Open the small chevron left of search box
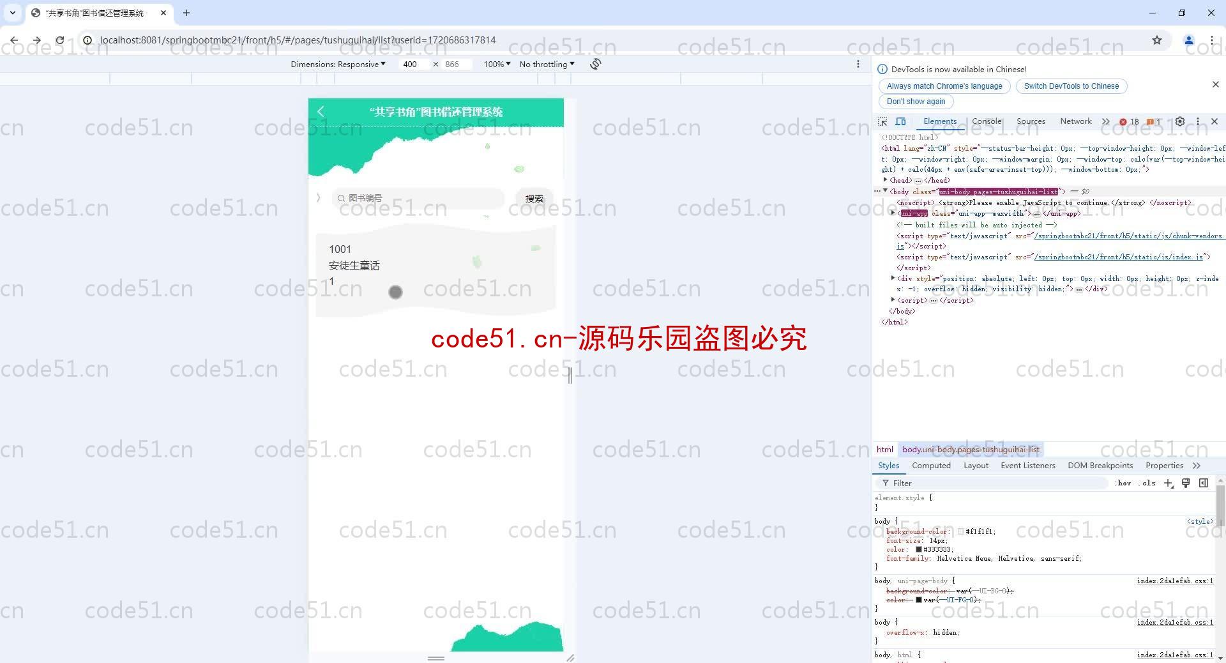Image resolution: width=1226 pixels, height=663 pixels. pyautogui.click(x=318, y=198)
